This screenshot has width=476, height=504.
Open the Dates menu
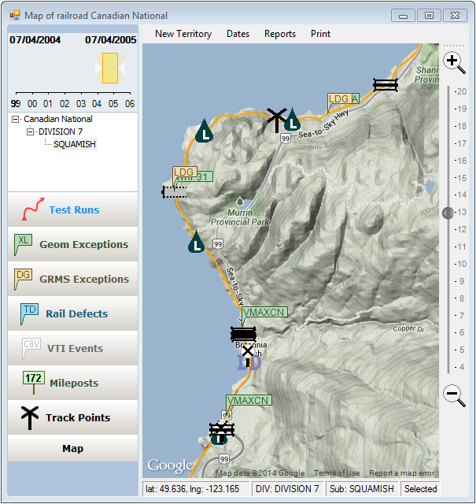tap(238, 34)
